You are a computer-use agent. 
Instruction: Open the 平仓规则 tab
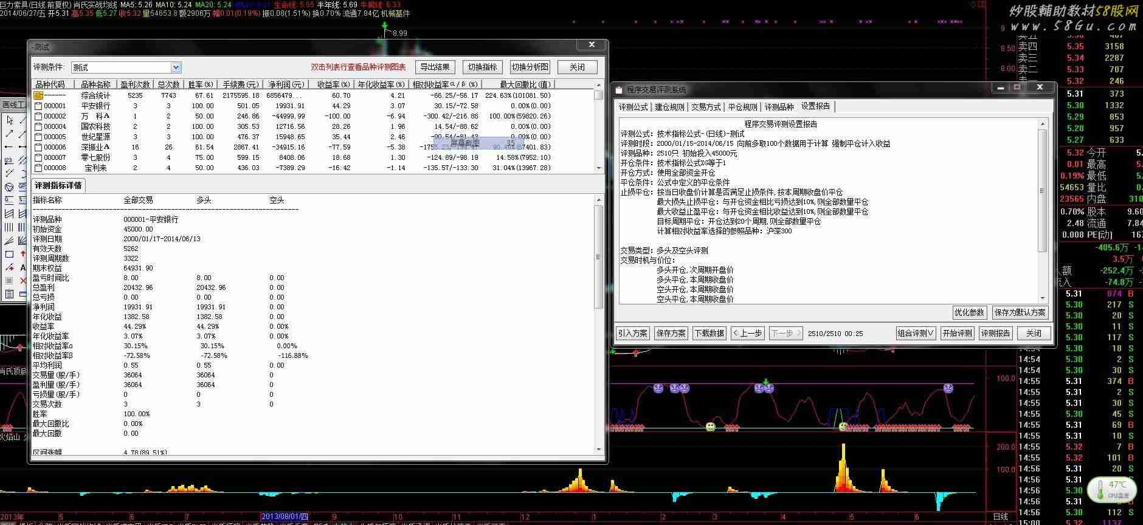(x=742, y=107)
